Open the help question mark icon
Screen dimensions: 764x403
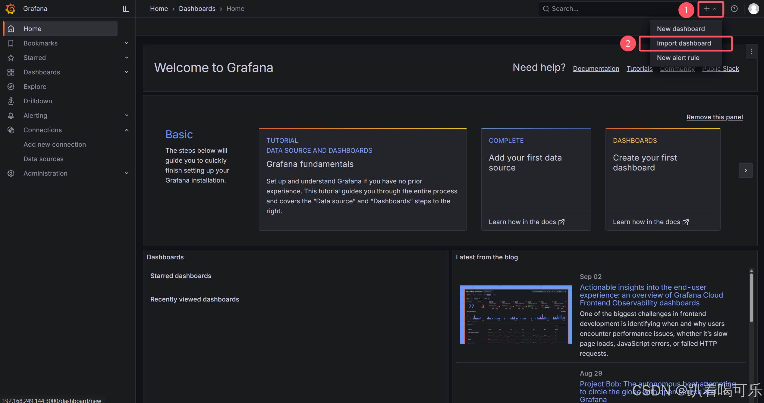tap(734, 9)
